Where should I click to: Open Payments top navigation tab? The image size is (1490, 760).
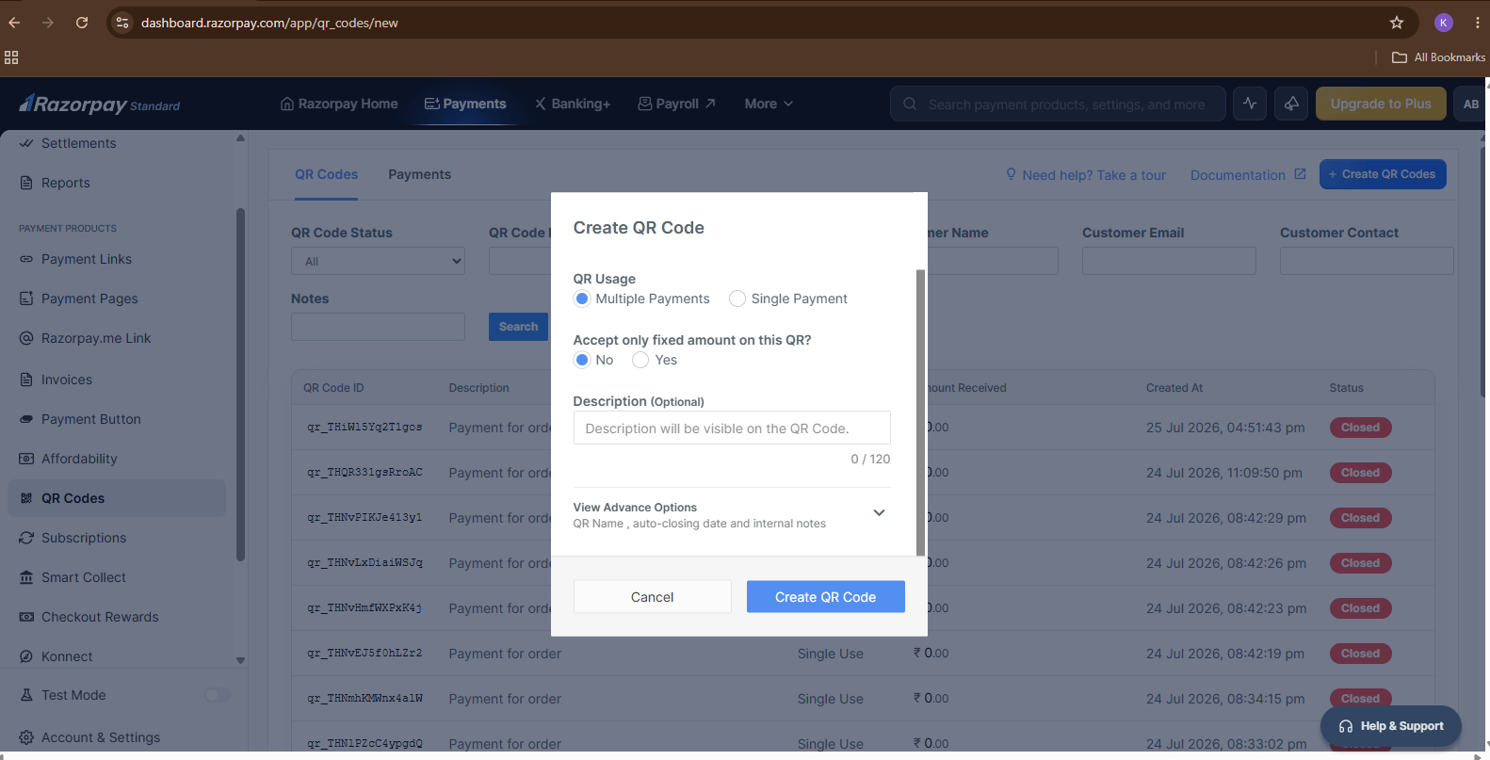coord(465,104)
